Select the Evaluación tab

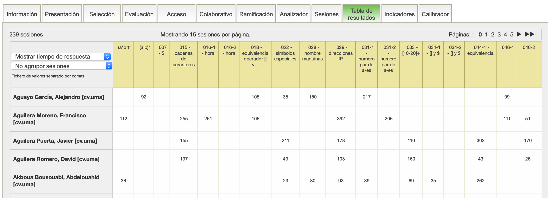pyautogui.click(x=139, y=14)
